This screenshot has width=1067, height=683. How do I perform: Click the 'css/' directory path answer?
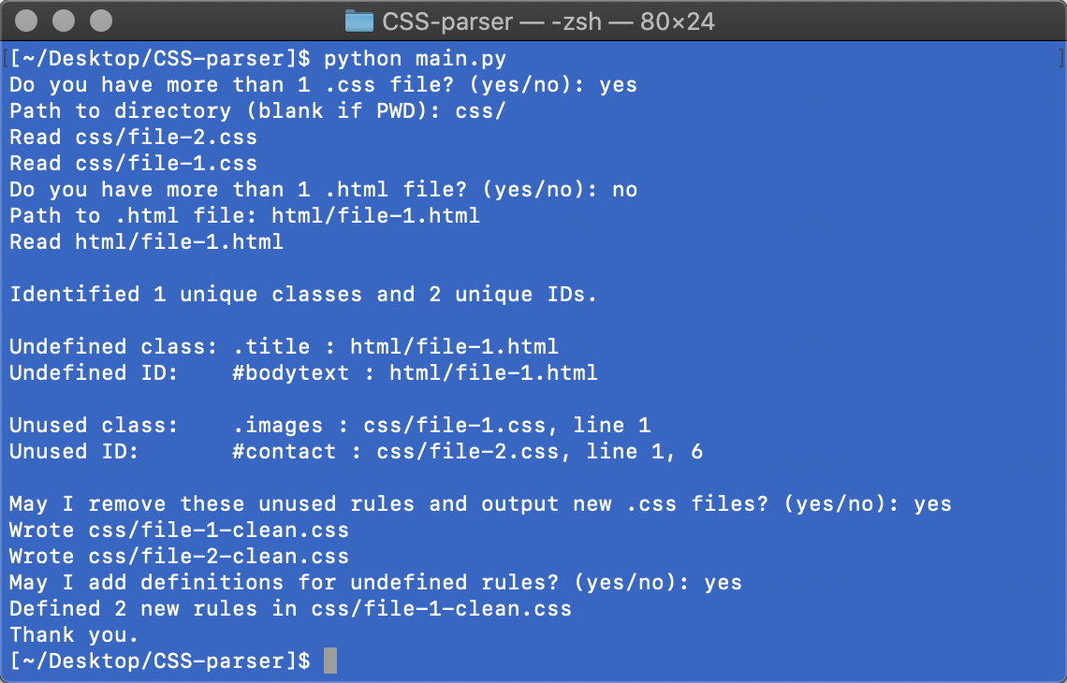pos(480,111)
